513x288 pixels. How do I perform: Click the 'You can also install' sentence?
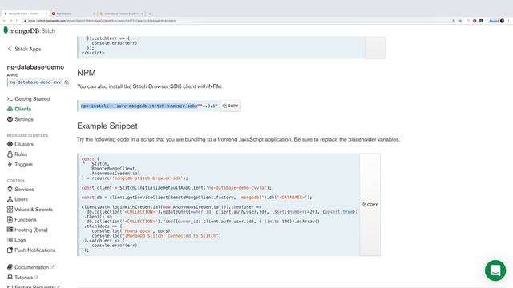[150, 86]
